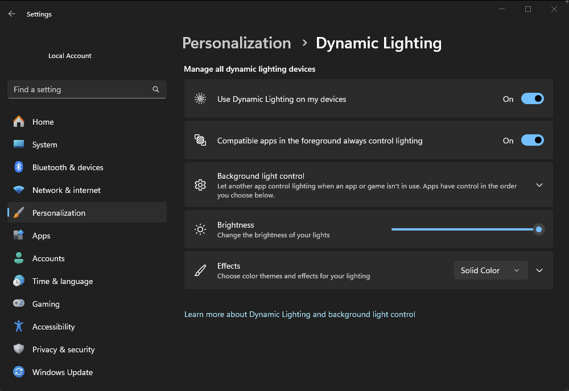Click the Network & internet Wi-Fi icon
This screenshot has width=569, height=391.
point(19,190)
